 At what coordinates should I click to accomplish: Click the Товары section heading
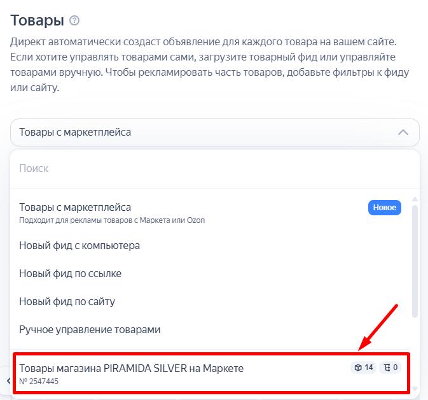pos(37,20)
